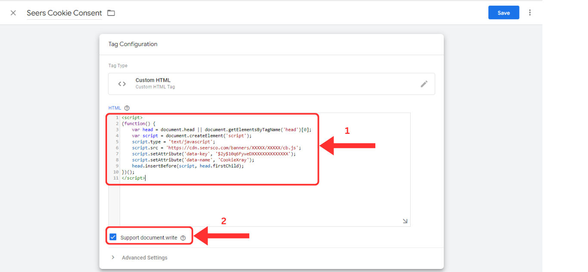This screenshot has width=588, height=272.
Task: Click the Tag Configuration heading
Action: point(133,44)
